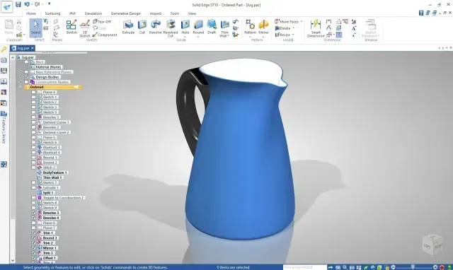Uncheck the Revolve 3 checkbox

click(x=33, y=213)
